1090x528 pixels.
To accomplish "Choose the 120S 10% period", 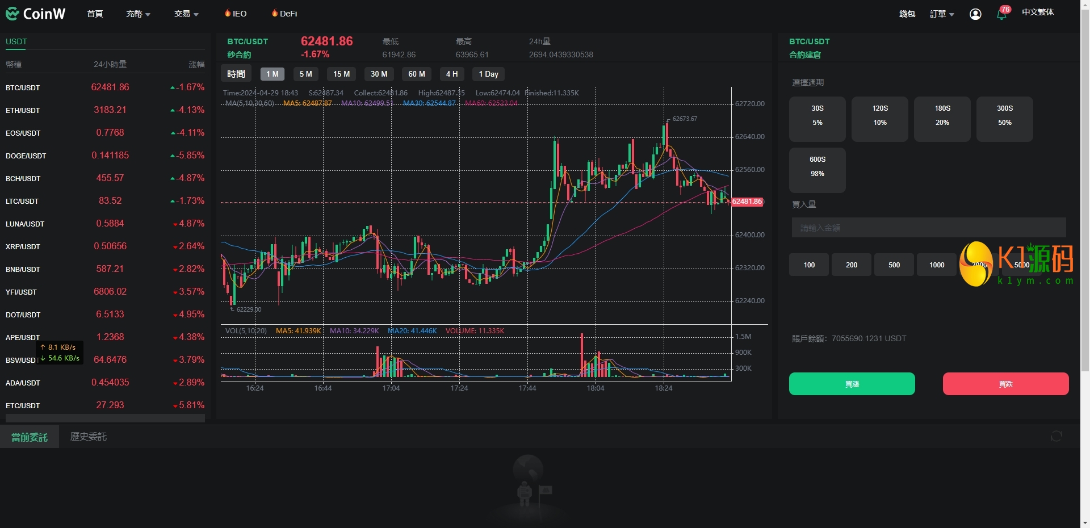I will 880,119.
